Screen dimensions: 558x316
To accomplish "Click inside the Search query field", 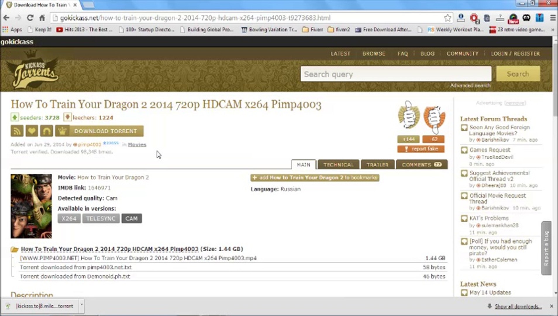I will [x=396, y=74].
